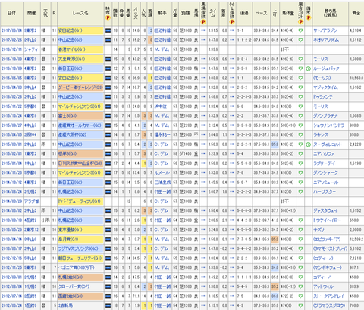Open the 2歳新馬 race link
This screenshot has height=310, width=364.
[65, 305]
